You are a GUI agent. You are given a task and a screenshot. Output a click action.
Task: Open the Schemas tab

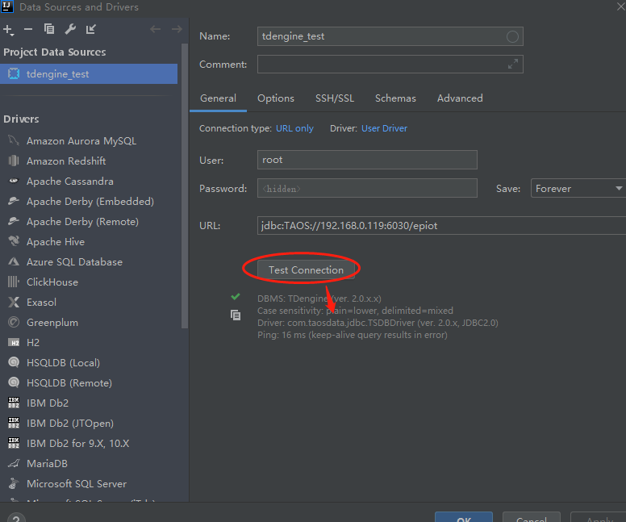(x=395, y=98)
